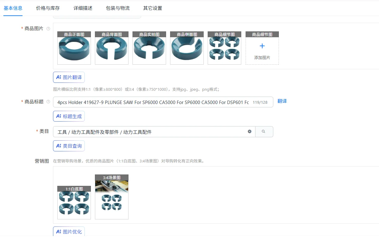Switch to the 包装与物流 tab
This screenshot has height=248, width=379.
tap(117, 8)
